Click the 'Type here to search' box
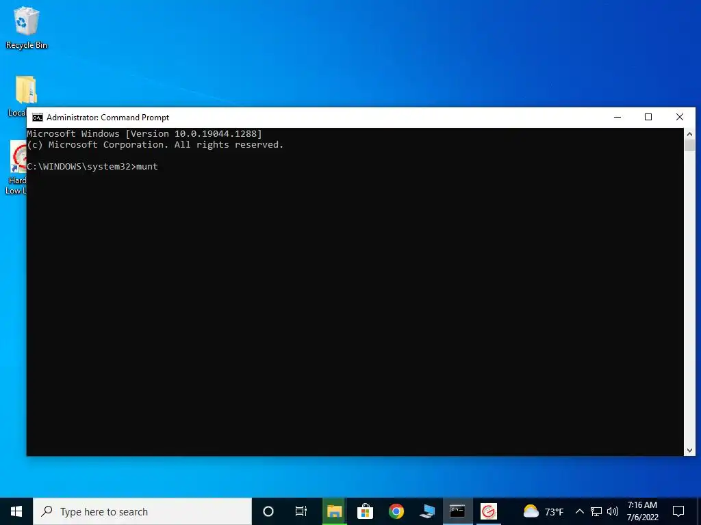The width and height of the screenshot is (701, 525). 142,511
